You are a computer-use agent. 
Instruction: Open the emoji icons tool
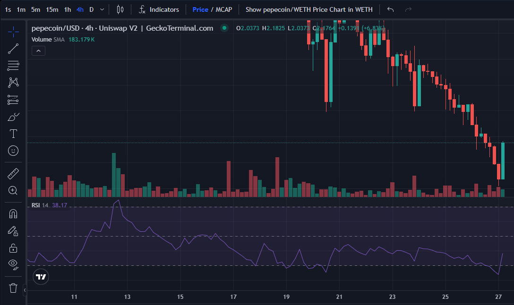(x=13, y=151)
